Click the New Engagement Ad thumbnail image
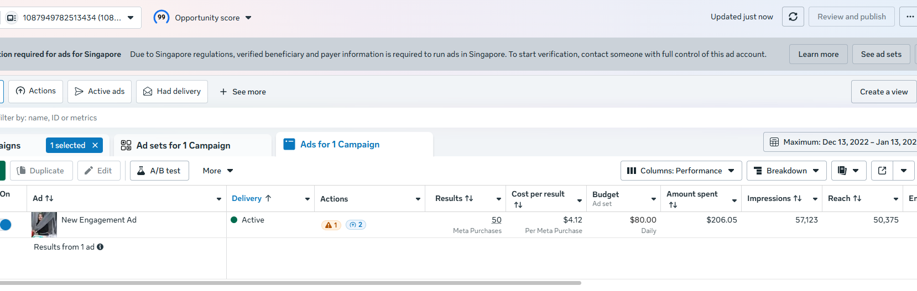Screen dimensions: 917x291 [44, 225]
